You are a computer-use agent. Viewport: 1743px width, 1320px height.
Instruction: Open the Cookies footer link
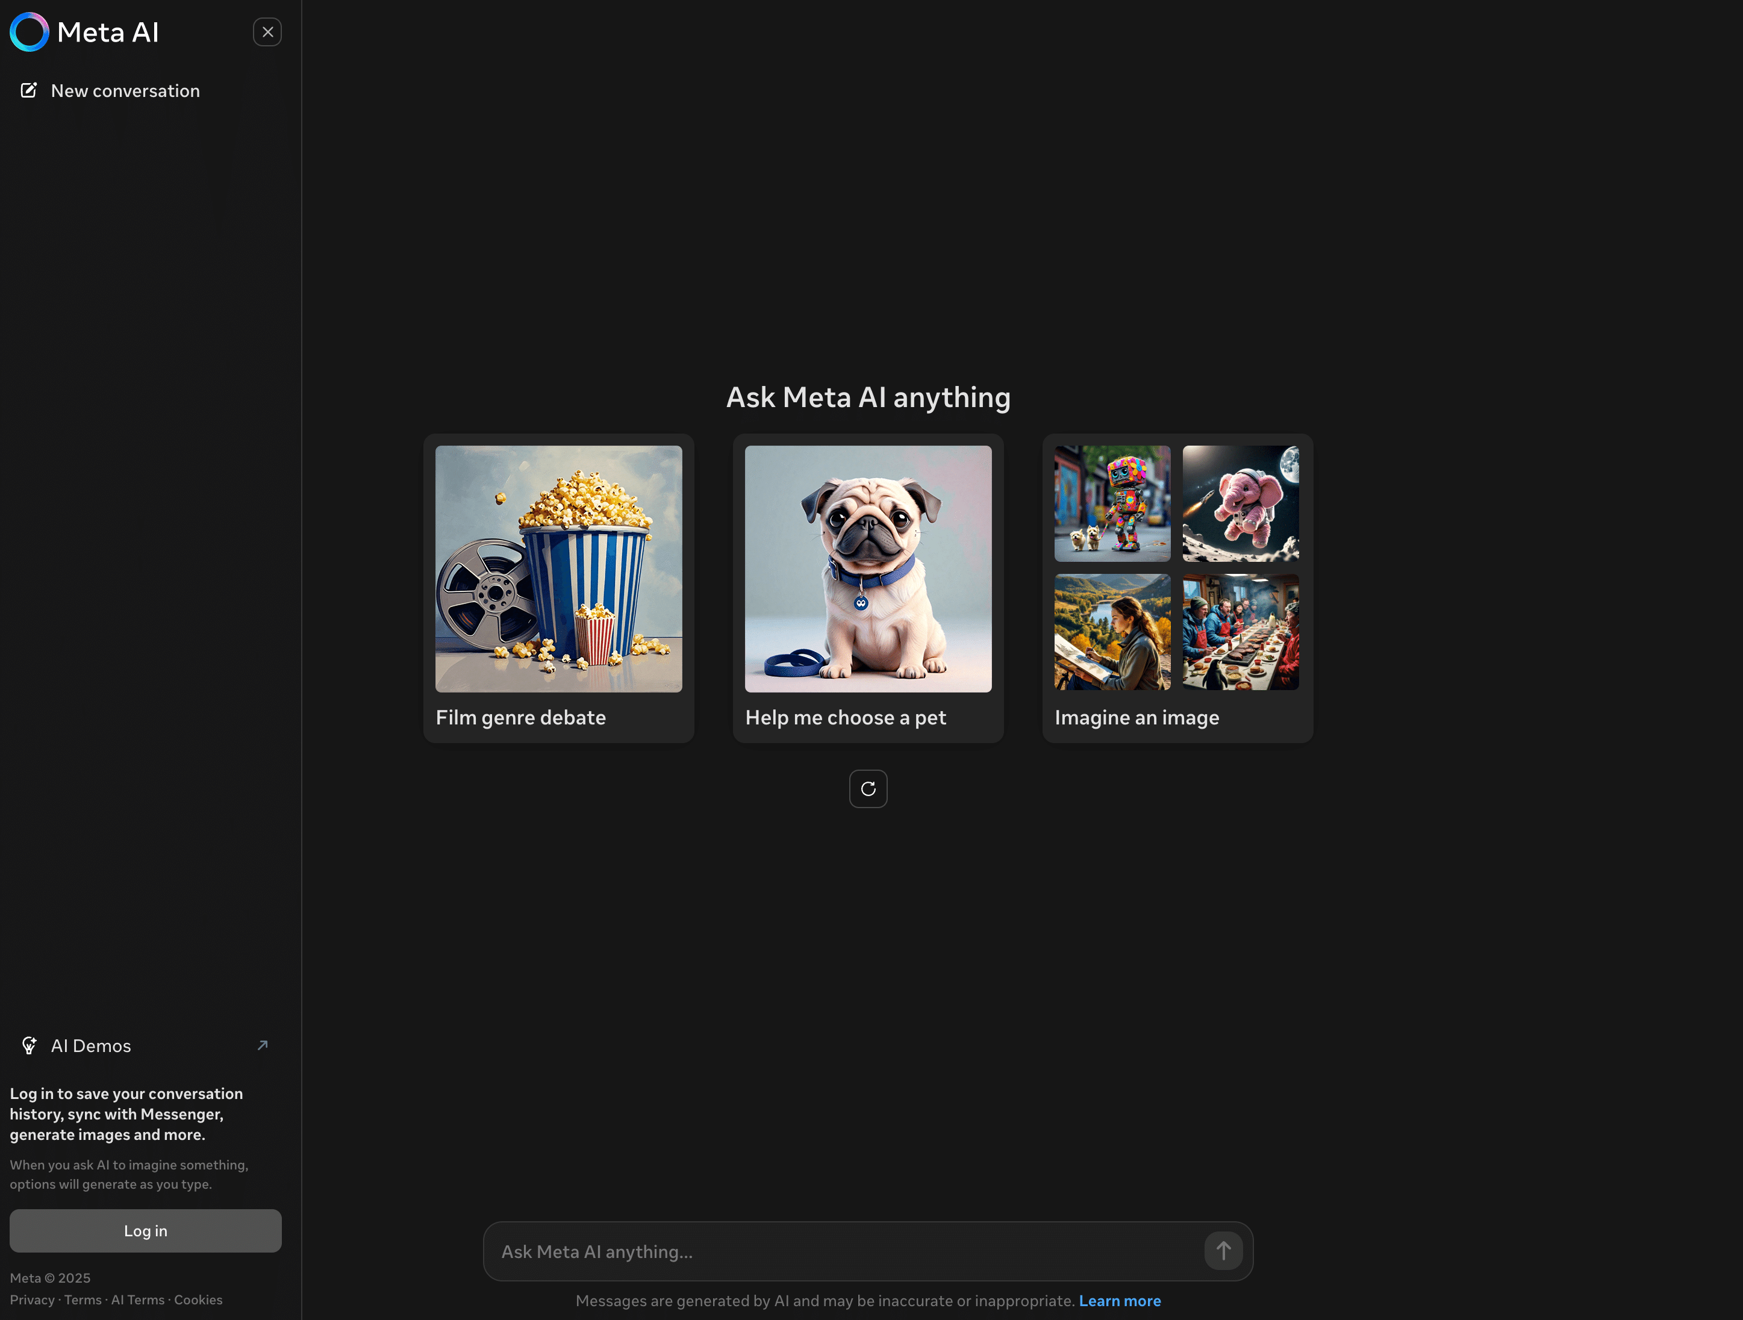pyautogui.click(x=198, y=1300)
